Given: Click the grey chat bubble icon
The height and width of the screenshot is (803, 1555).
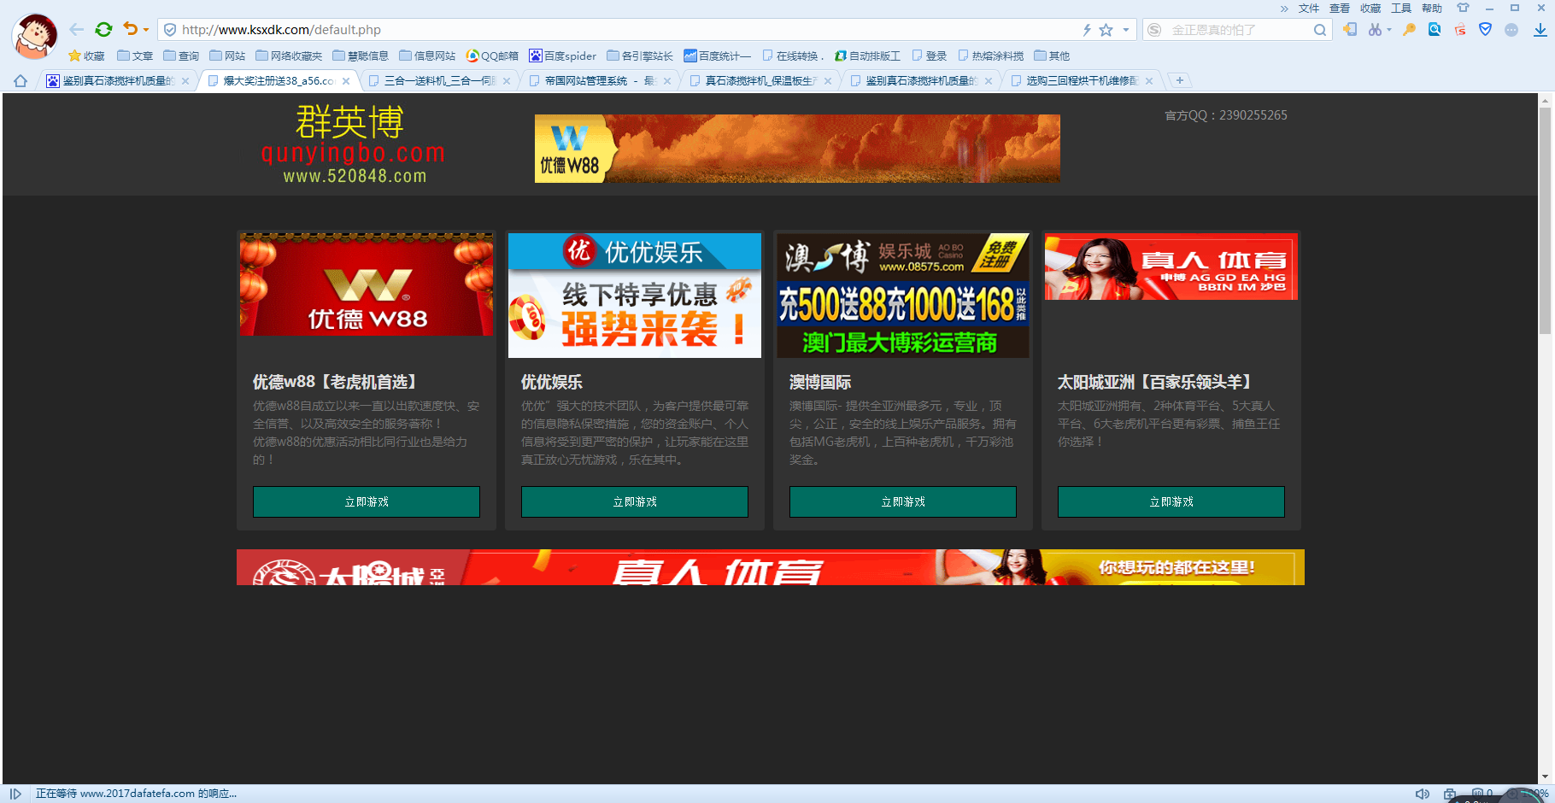Looking at the screenshot, I should point(1511,30).
